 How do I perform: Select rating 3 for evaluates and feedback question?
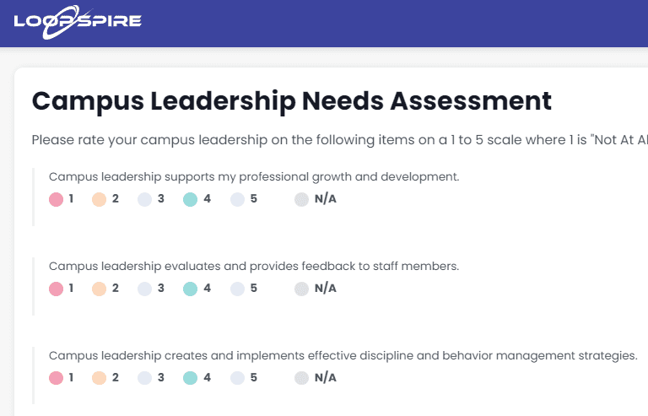coord(144,289)
